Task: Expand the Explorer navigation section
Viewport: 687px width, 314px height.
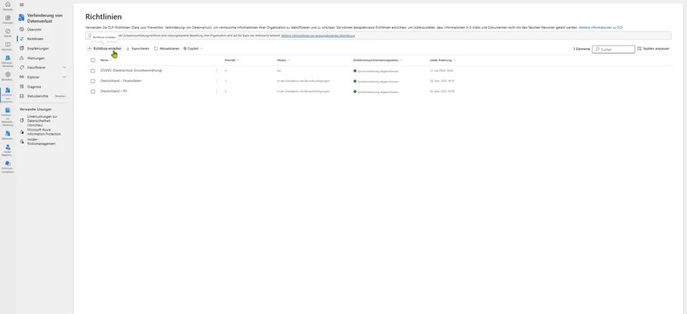Action: pyautogui.click(x=64, y=77)
